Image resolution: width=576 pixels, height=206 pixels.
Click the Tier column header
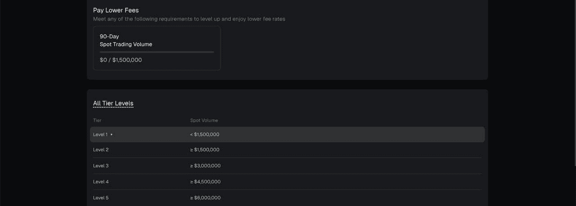(x=97, y=120)
